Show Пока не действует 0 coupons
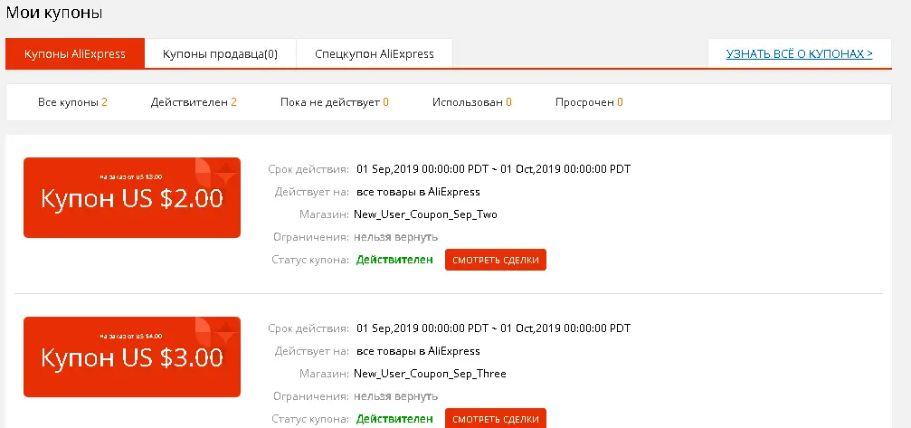 coord(335,102)
